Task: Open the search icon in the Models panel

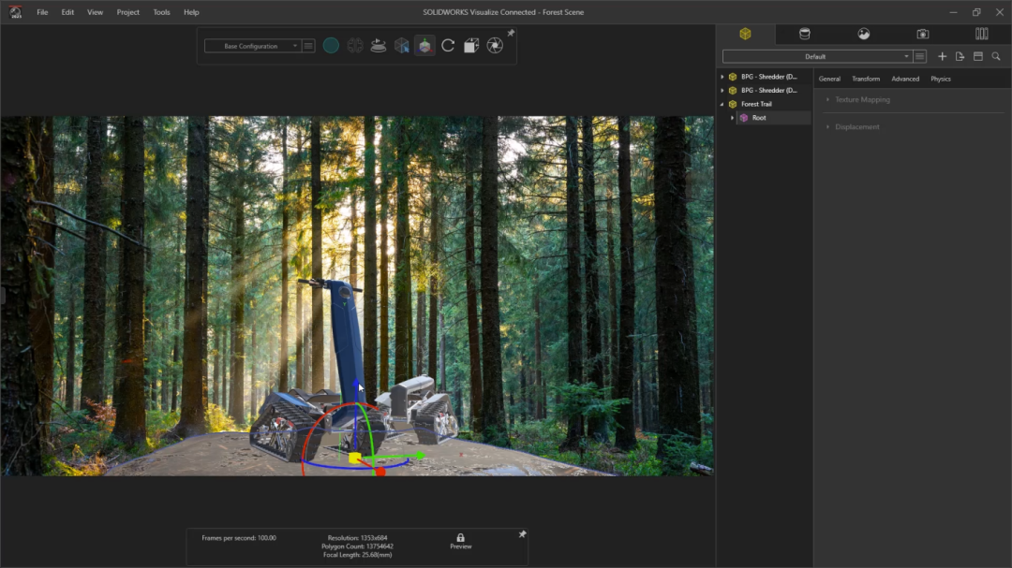Action: point(996,56)
